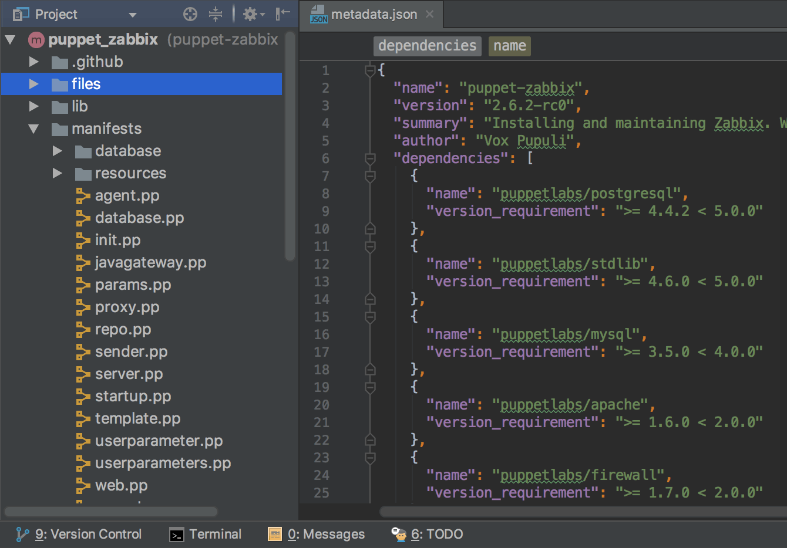787x548 pixels.
Task: Open the Messages tool window
Action: click(317, 534)
